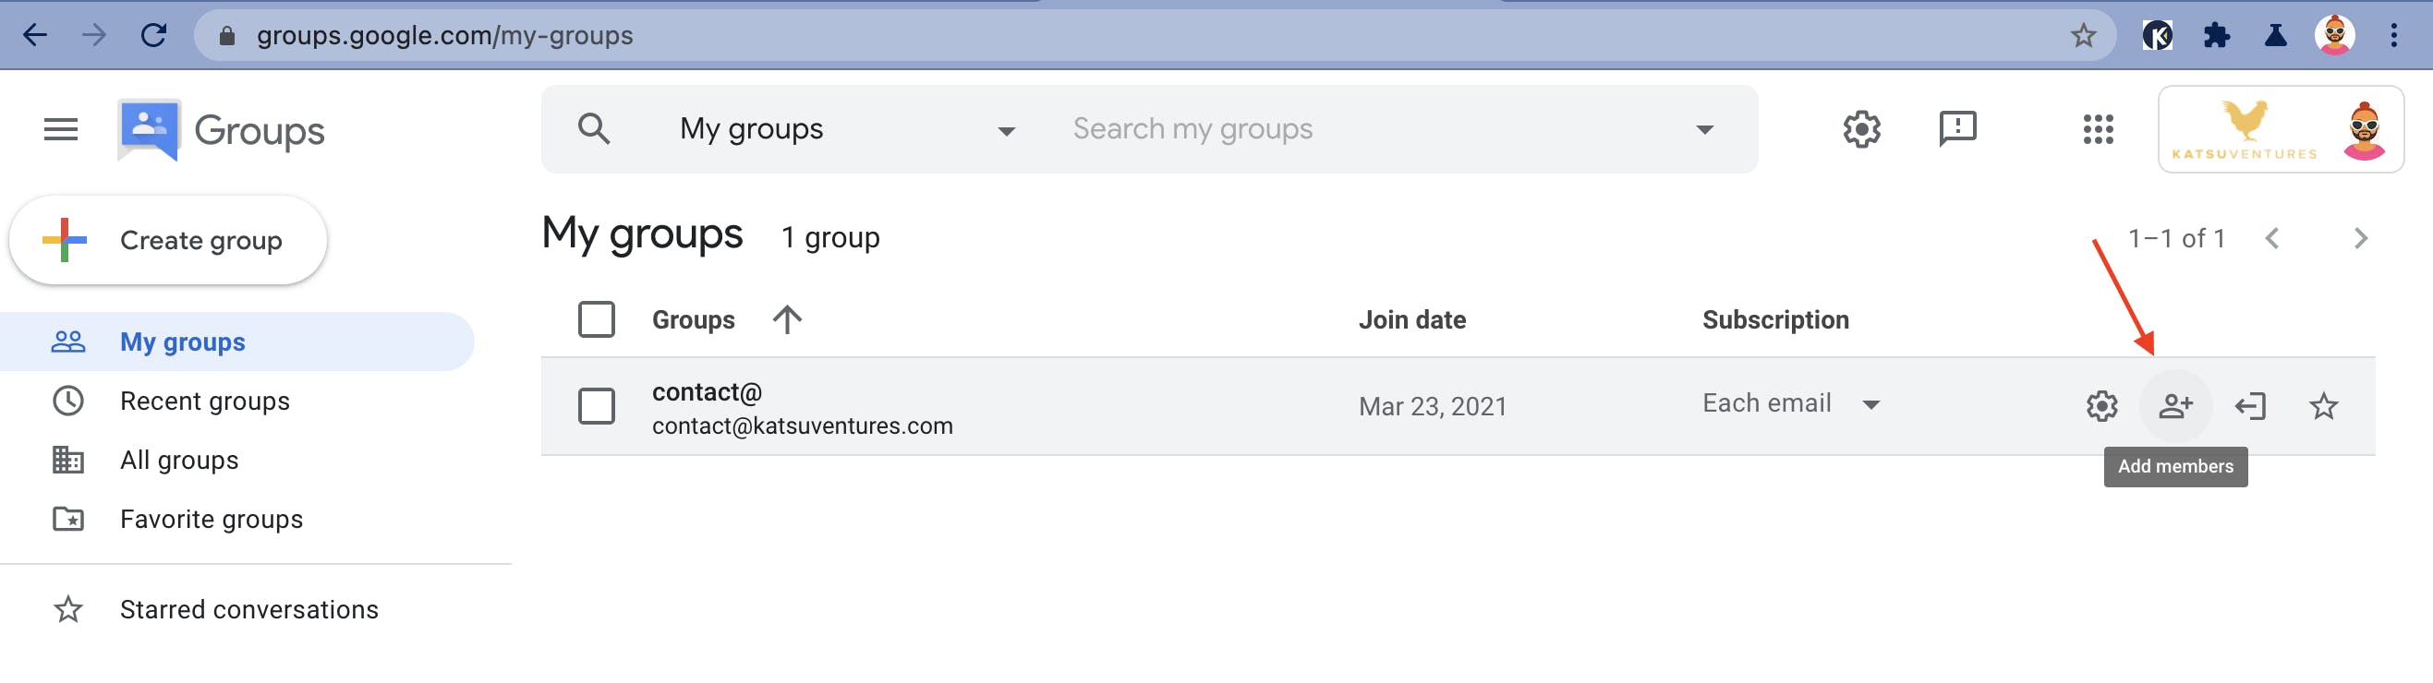Click the Chrome Labs flask icon
Screen dimensions: 2433x683
2275,36
